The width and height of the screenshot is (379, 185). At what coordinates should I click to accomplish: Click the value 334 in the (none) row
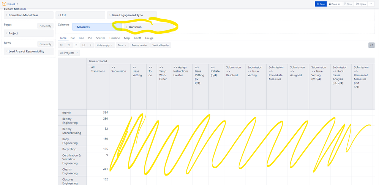(106, 113)
